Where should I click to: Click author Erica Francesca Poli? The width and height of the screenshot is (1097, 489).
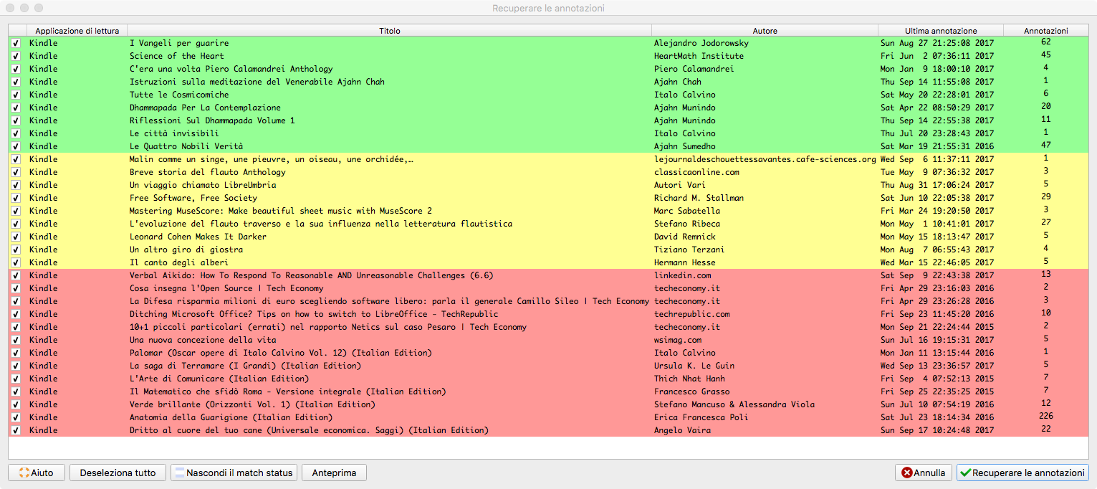pos(701,417)
